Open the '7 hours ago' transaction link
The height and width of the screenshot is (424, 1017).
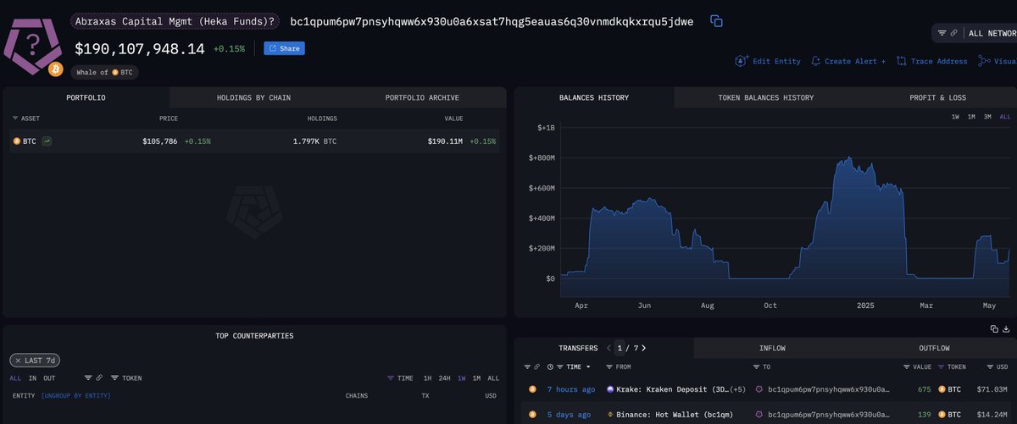point(570,389)
